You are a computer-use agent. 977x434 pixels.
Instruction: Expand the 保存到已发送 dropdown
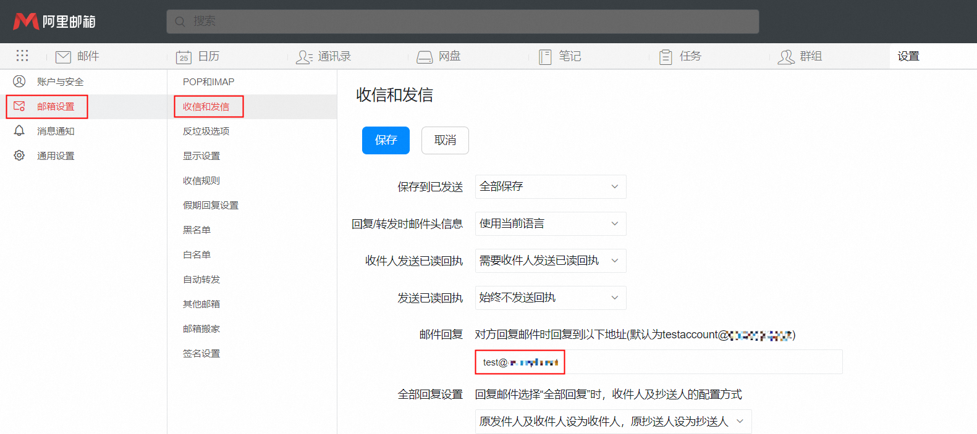[x=550, y=186]
